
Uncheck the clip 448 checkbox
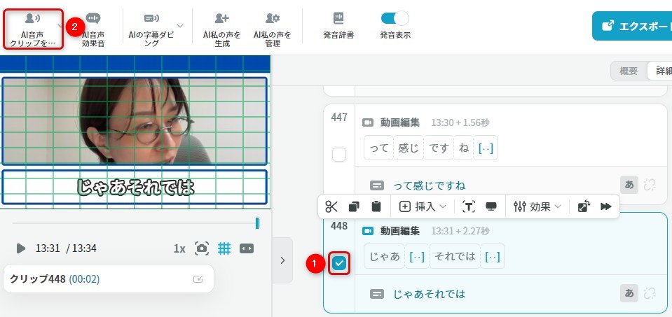tap(339, 263)
